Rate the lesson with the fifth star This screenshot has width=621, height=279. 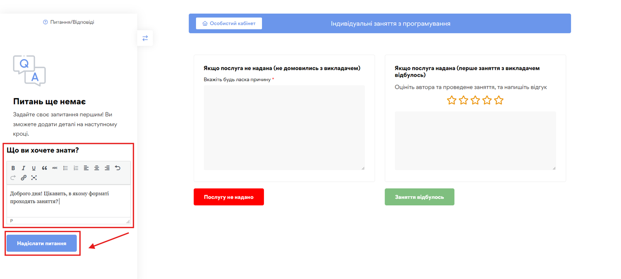(499, 100)
